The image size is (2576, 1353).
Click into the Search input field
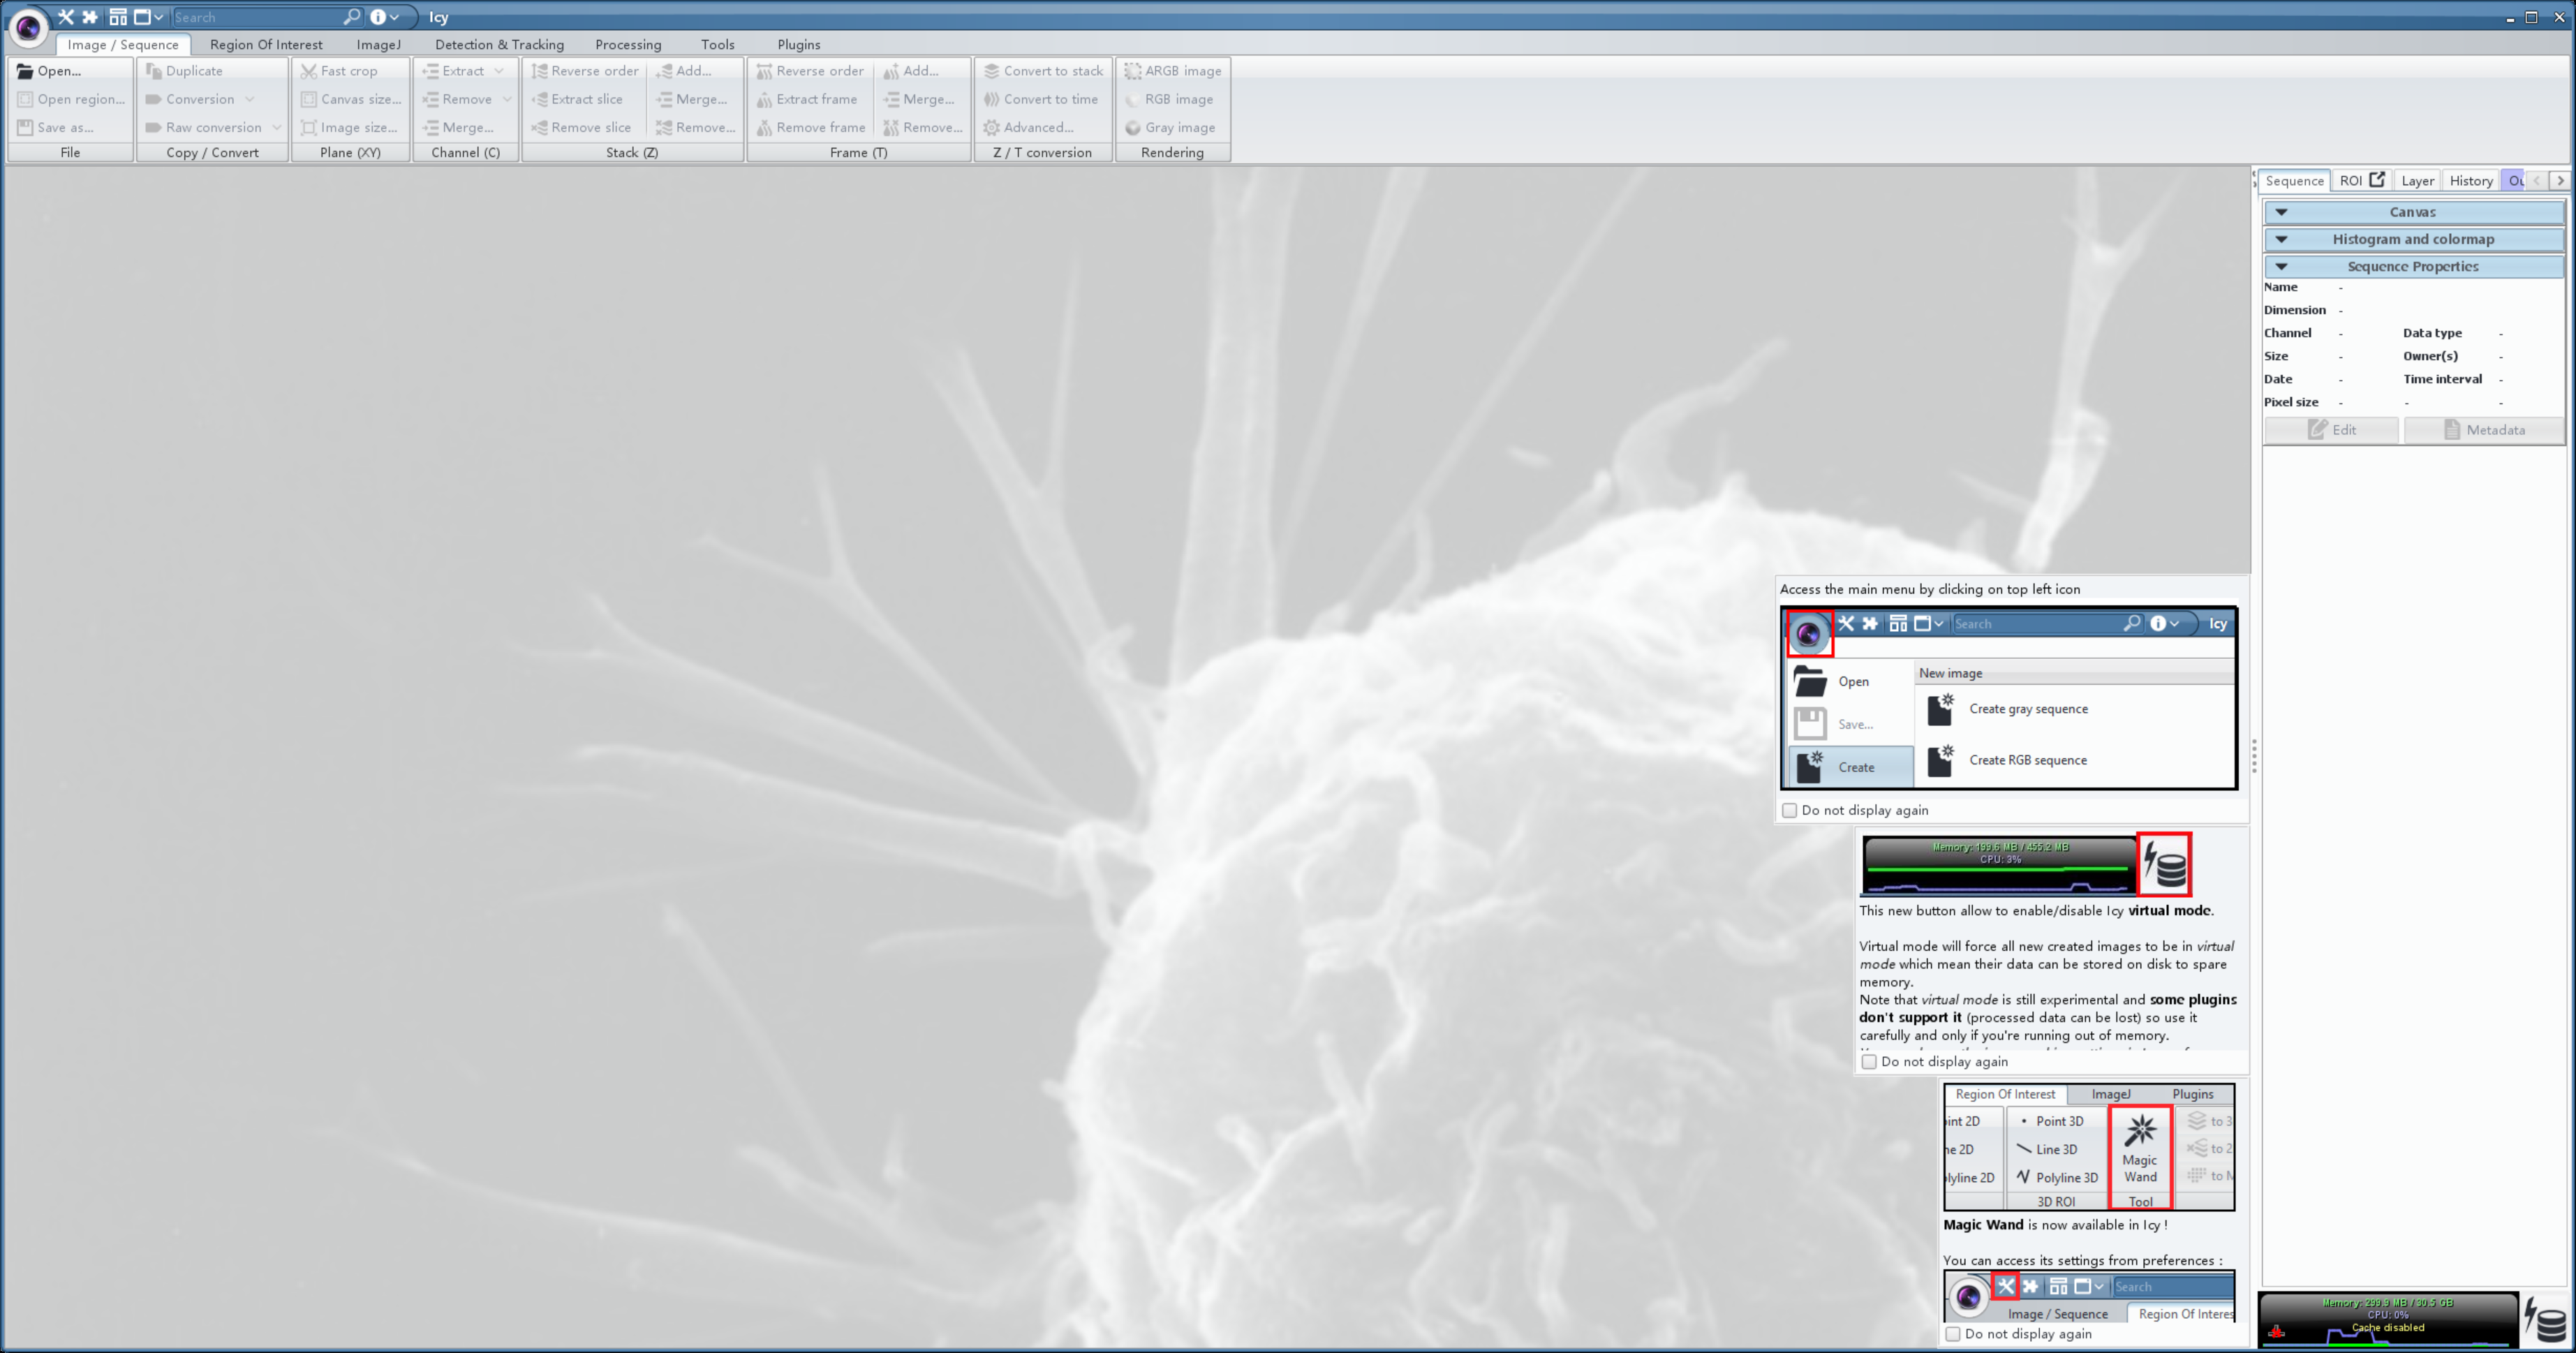pos(255,17)
